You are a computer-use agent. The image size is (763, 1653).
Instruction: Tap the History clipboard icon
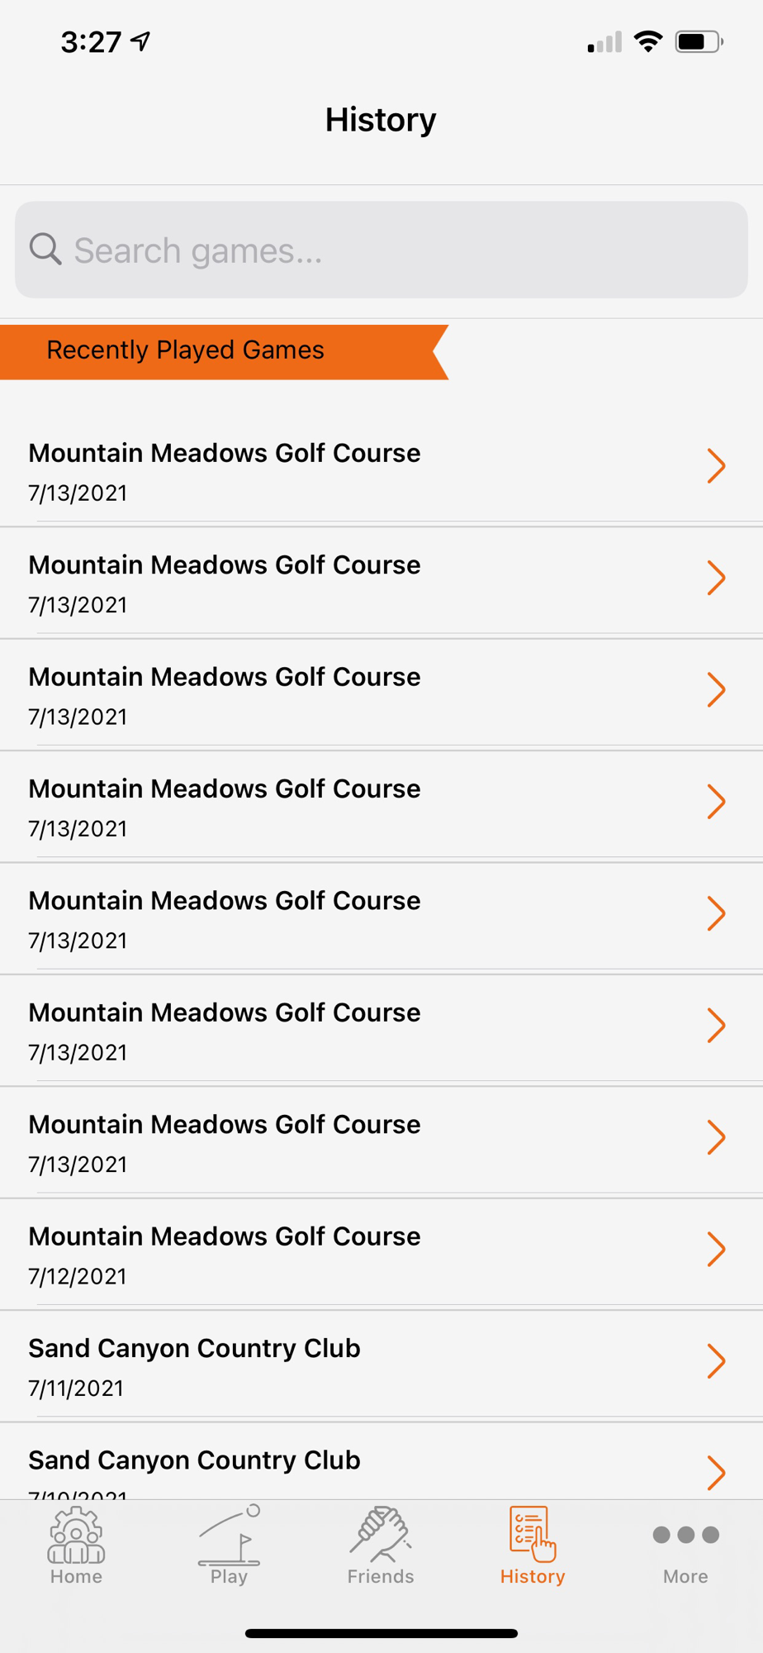pyautogui.click(x=533, y=1534)
